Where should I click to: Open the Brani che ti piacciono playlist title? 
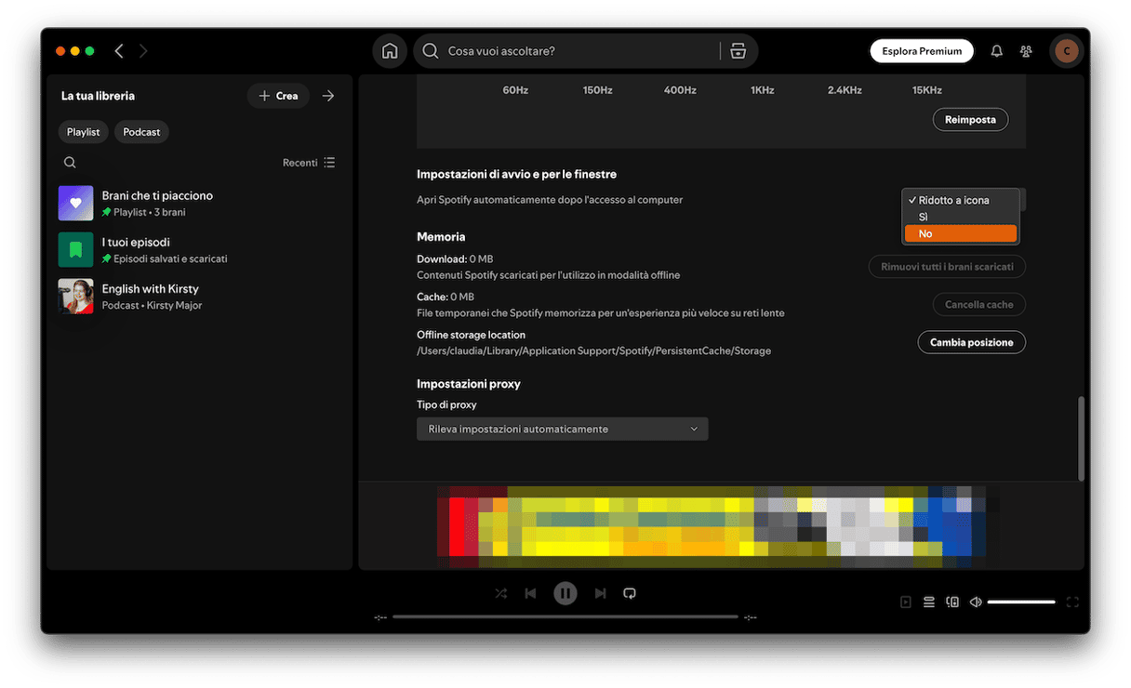[x=157, y=195]
